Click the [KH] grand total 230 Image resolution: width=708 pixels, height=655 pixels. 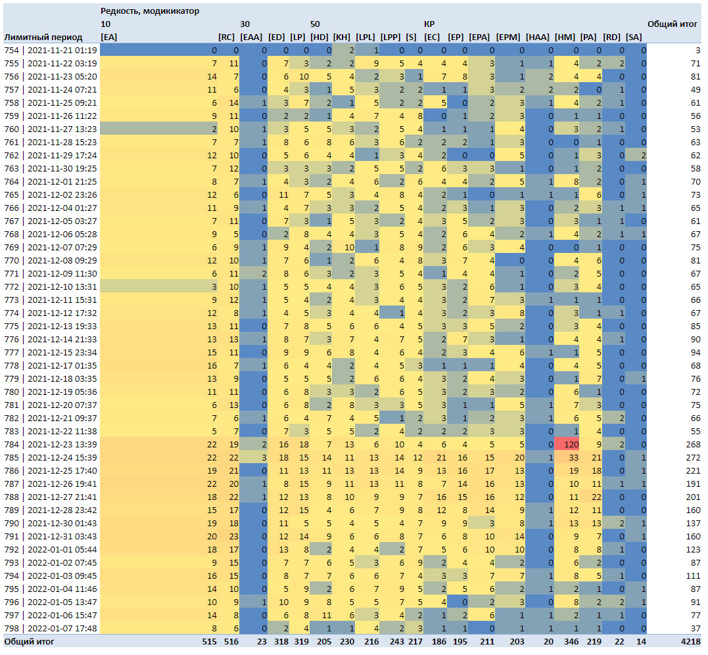pyautogui.click(x=347, y=641)
